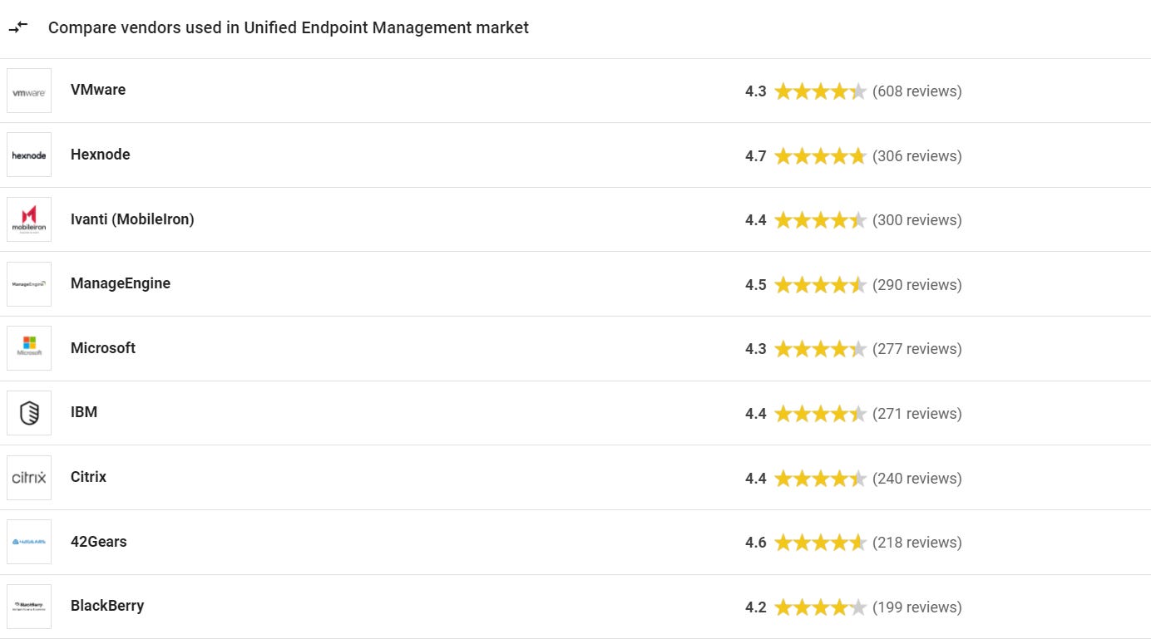View BlackBerry's (199 reviews) text
The width and height of the screenshot is (1151, 639).
coord(917,607)
